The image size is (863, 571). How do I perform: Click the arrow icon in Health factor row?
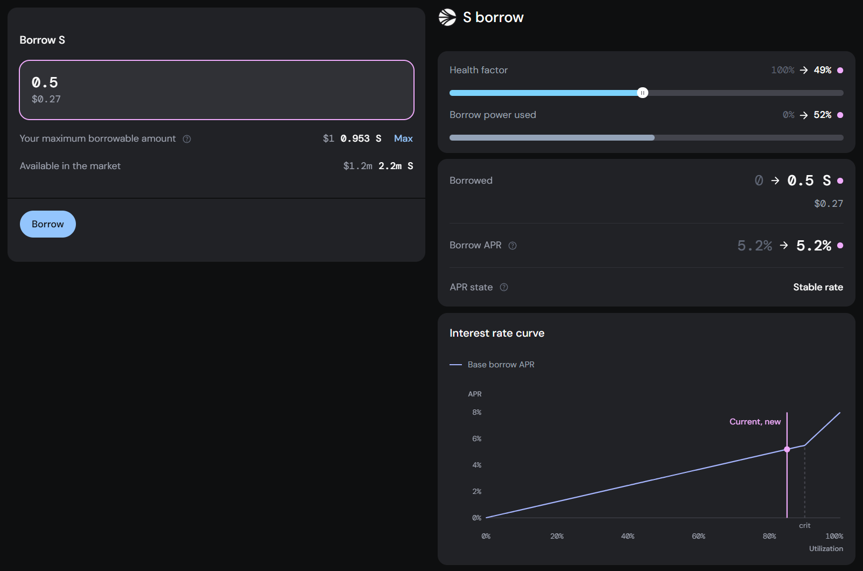coord(804,71)
